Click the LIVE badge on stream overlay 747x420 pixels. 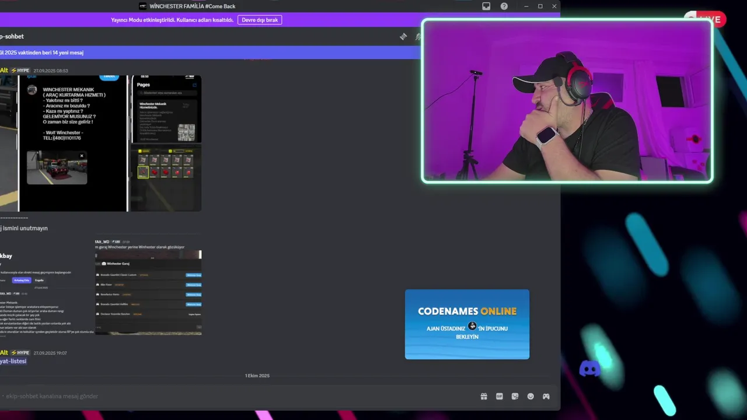tap(705, 19)
